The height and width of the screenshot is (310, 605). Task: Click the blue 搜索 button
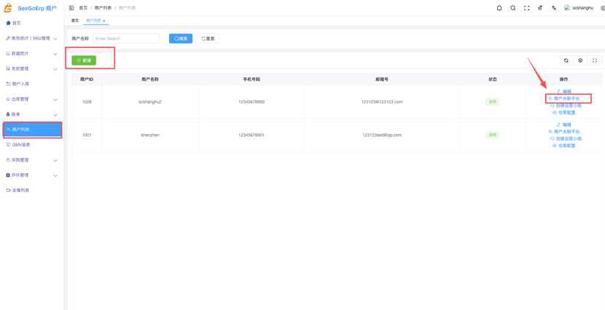(181, 39)
